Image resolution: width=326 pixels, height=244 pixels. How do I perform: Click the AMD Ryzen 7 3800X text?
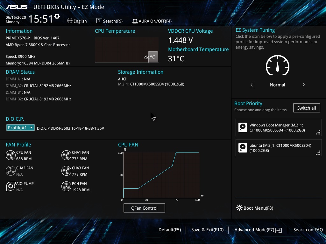pos(38,45)
